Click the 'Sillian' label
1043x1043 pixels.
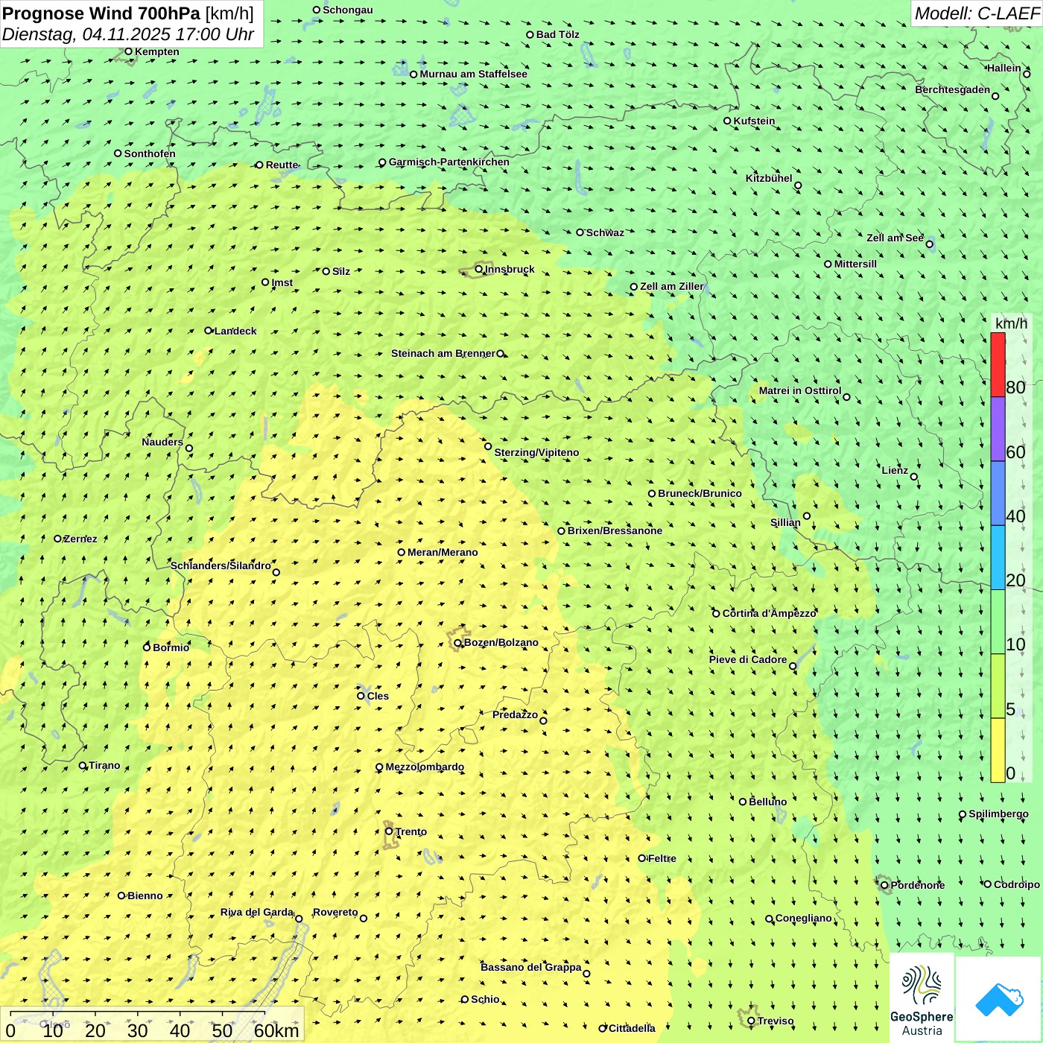785,522
